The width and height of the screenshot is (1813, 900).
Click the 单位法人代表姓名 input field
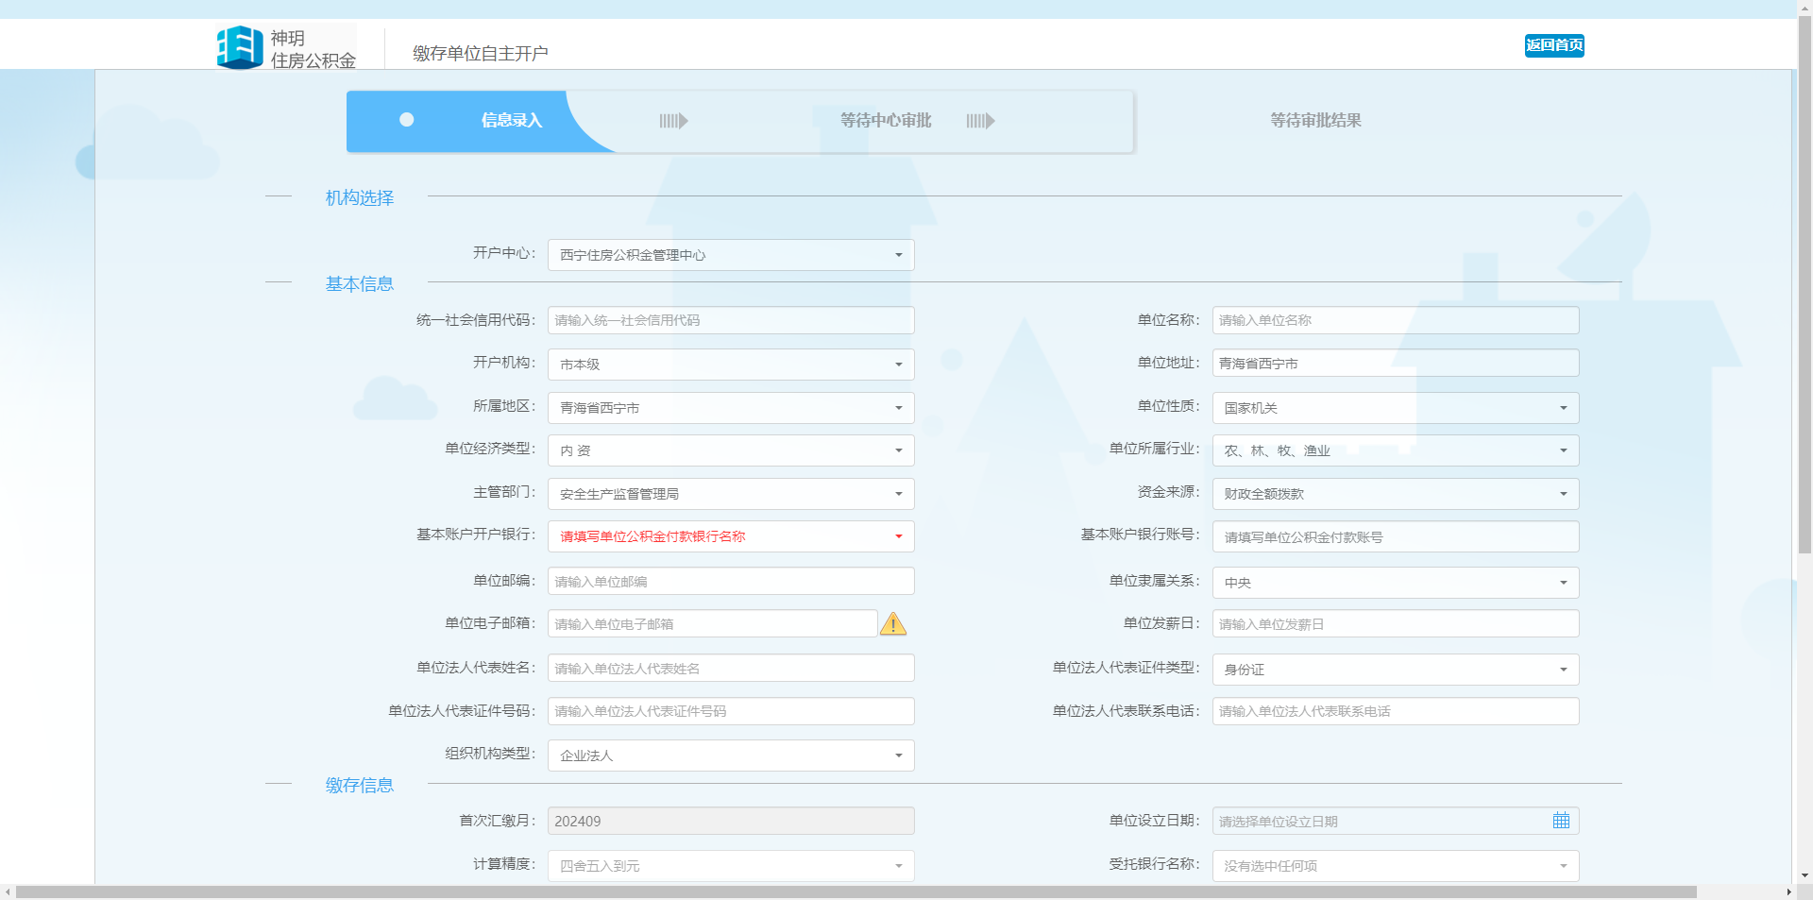click(x=731, y=668)
